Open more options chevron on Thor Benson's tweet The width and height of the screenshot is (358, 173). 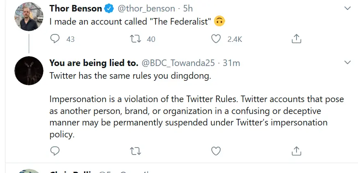click(347, 8)
